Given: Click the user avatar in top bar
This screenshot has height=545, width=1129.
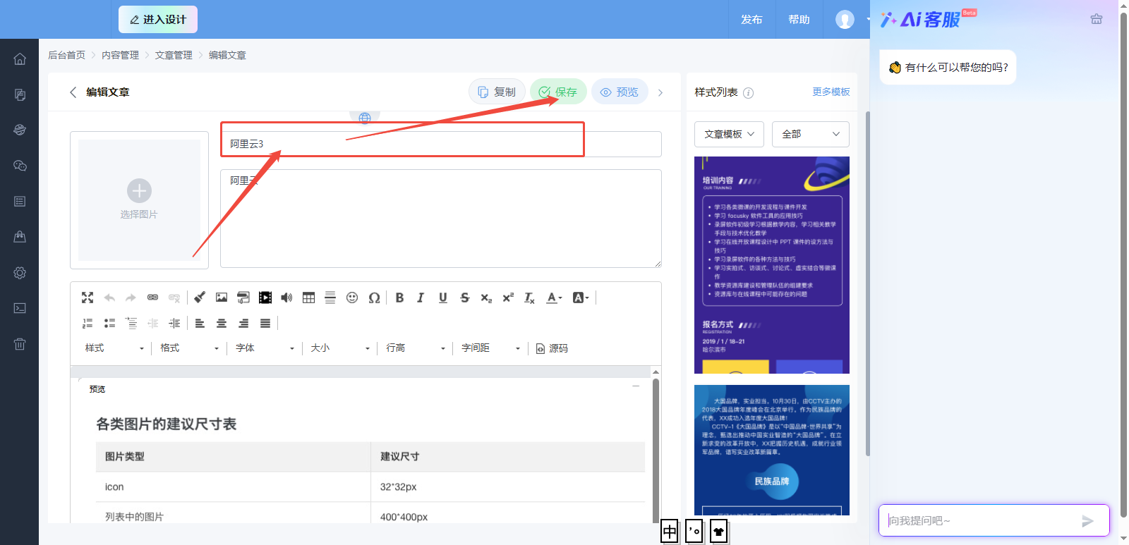Looking at the screenshot, I should [845, 20].
